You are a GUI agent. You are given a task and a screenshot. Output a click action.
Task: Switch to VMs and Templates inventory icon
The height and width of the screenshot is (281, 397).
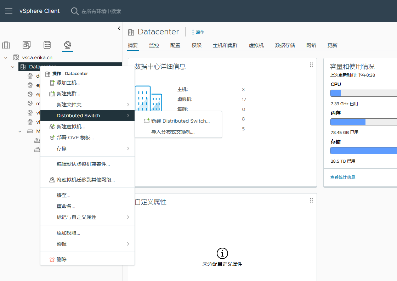tap(27, 45)
